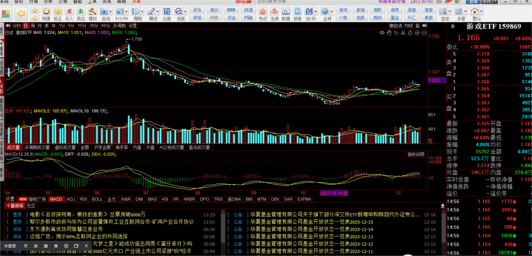This screenshot has height=256, width=532.
Task: Switch to the 社区 community tab
Action: (31, 206)
